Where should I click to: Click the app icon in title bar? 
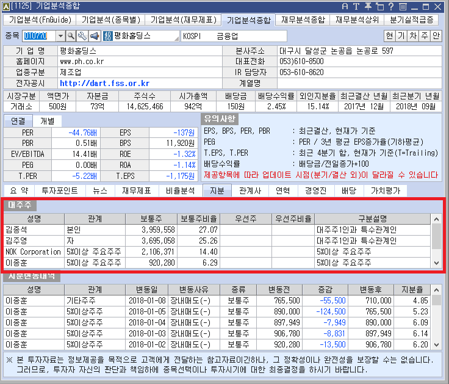click(5, 6)
